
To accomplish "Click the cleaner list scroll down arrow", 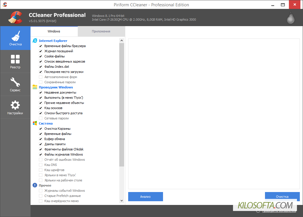I will (x=122, y=201).
